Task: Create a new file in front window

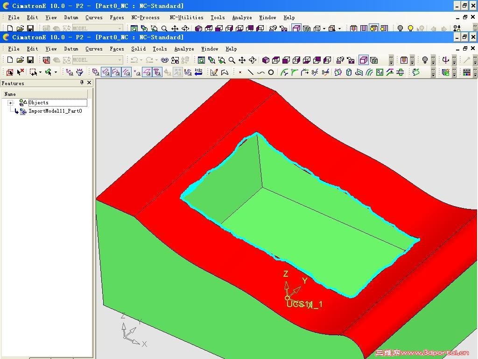Action: [10, 60]
